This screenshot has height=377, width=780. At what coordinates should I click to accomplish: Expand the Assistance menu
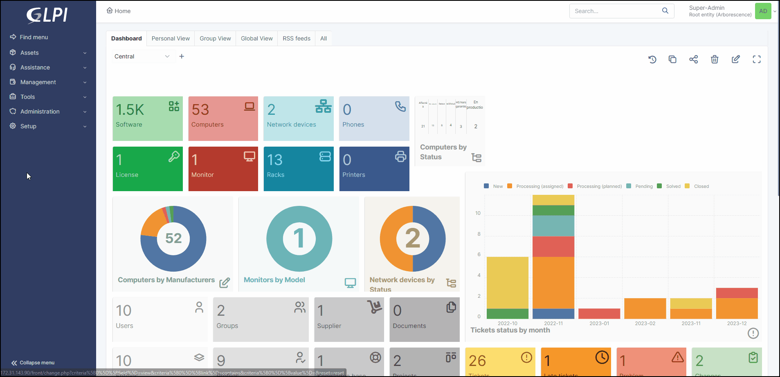pyautogui.click(x=48, y=67)
